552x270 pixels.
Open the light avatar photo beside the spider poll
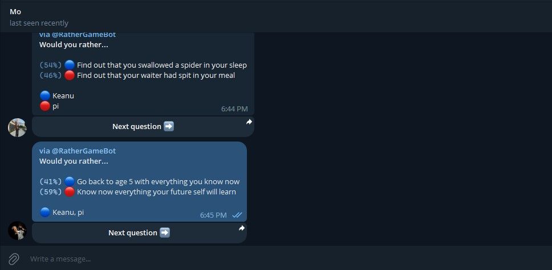click(x=17, y=127)
